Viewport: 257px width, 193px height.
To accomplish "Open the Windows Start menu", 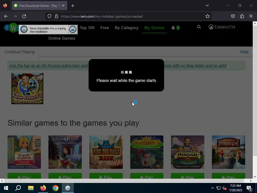I will [6, 188].
